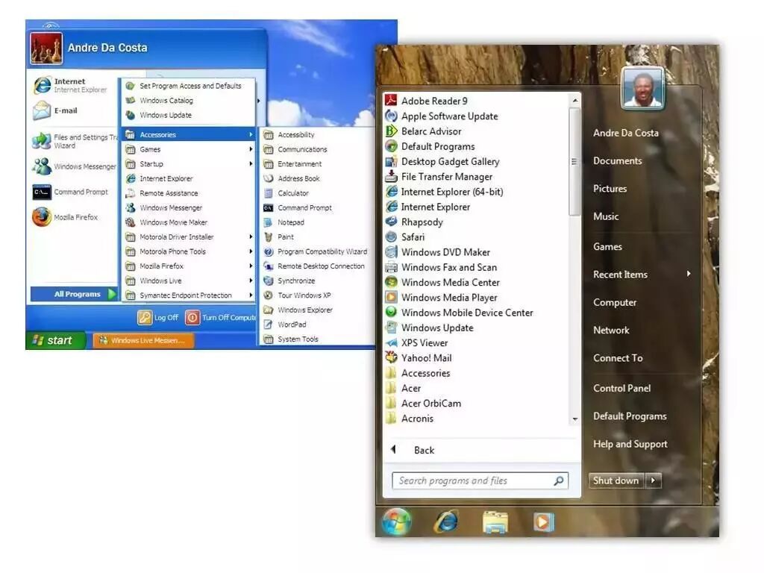Click Windows Live Messenger taskbar button

click(x=144, y=340)
